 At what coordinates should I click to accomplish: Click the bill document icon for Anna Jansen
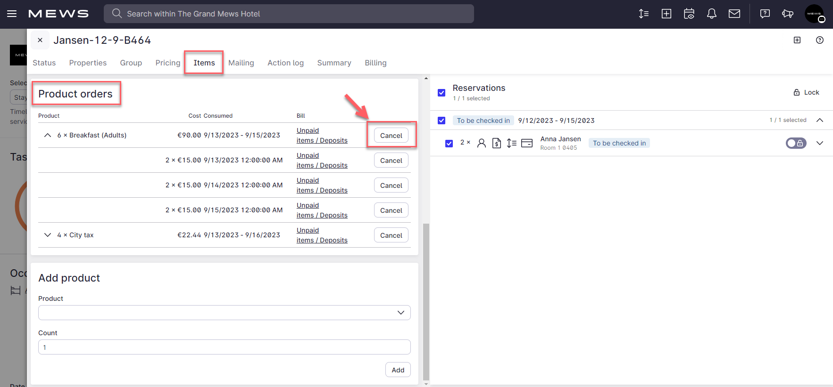(497, 143)
